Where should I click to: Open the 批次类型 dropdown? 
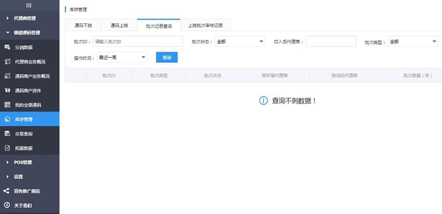point(413,42)
